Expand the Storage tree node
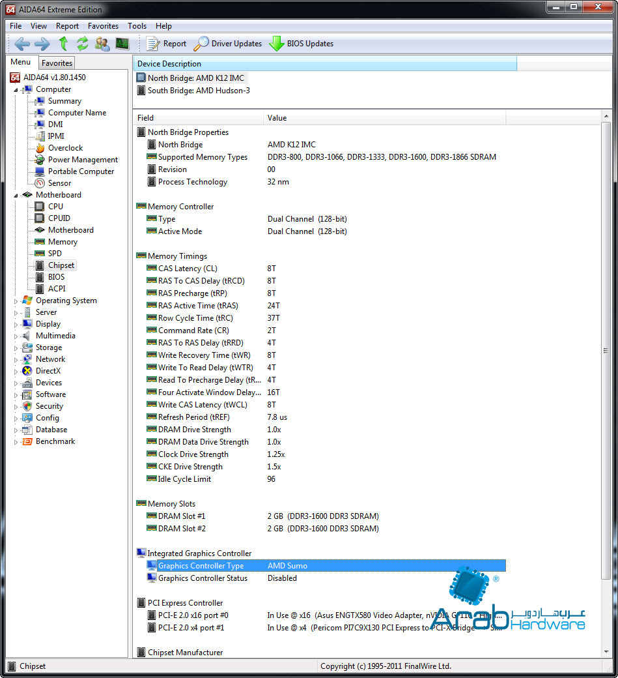 (x=17, y=347)
